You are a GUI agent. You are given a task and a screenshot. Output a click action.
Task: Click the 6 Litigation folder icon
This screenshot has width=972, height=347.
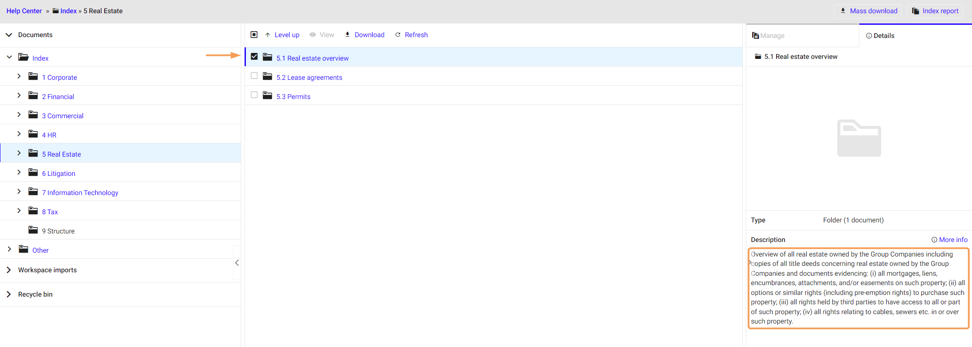(x=33, y=172)
